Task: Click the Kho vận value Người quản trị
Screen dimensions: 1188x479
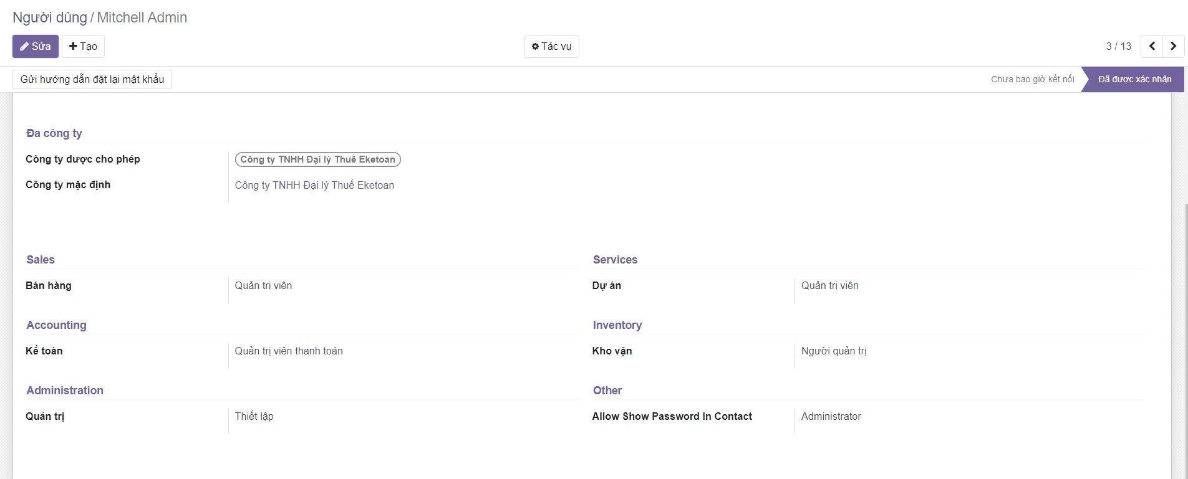Action: pyautogui.click(x=834, y=351)
